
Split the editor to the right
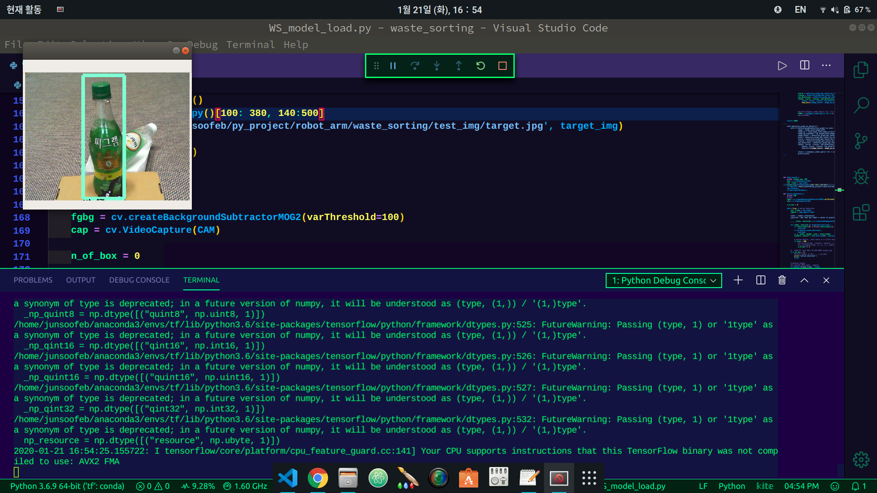[805, 65]
